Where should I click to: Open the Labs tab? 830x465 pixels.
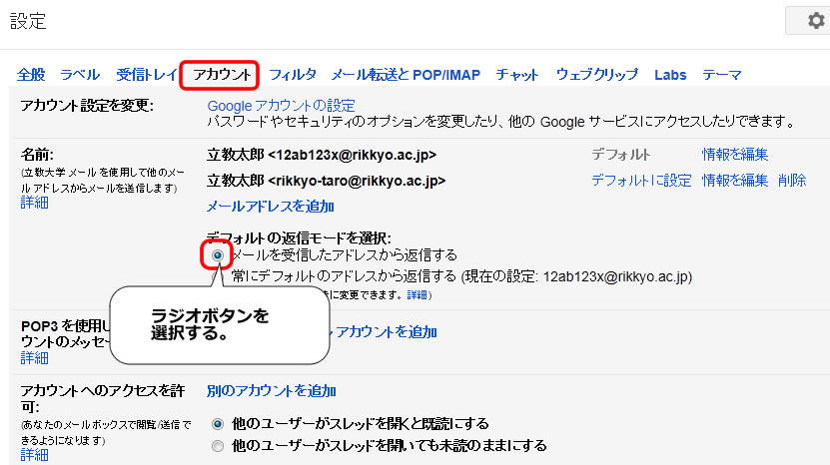[670, 75]
